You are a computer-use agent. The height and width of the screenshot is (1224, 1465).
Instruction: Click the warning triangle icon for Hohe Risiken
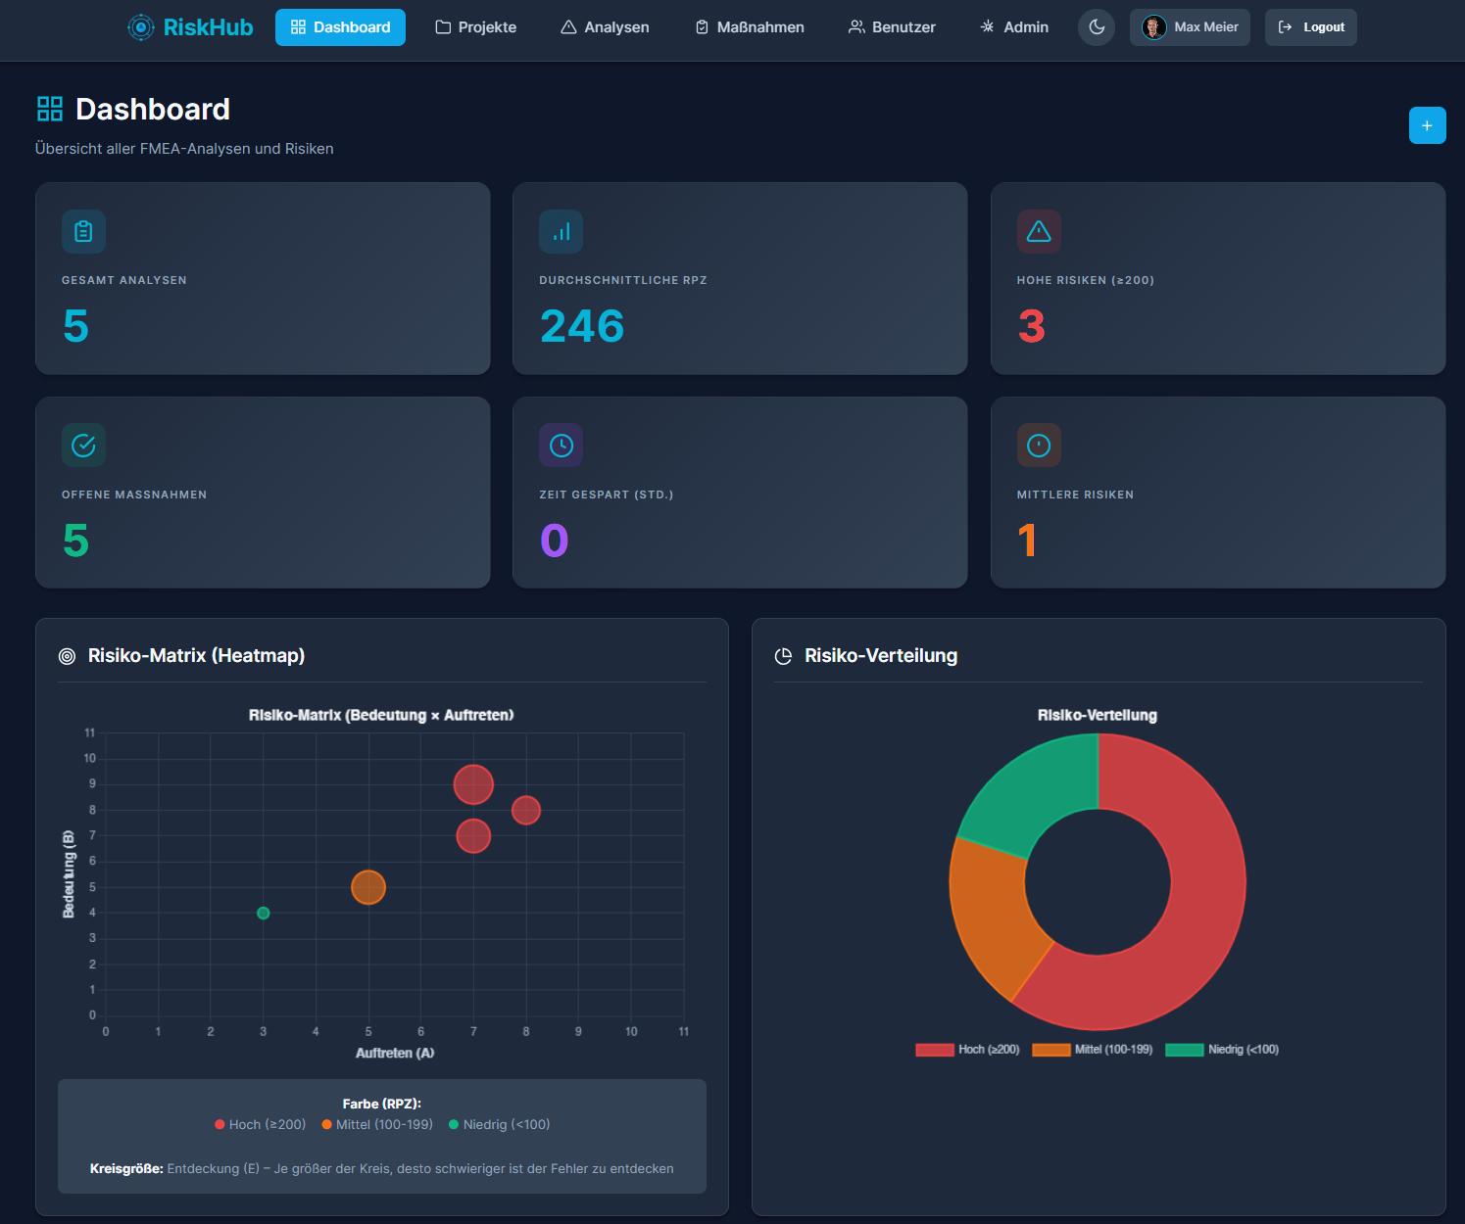pyautogui.click(x=1039, y=231)
